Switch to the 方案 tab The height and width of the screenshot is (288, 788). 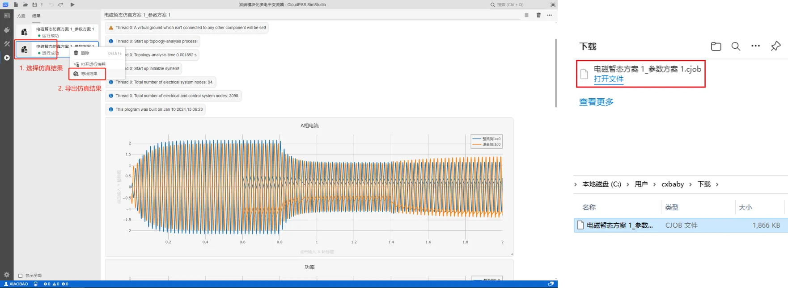click(21, 16)
